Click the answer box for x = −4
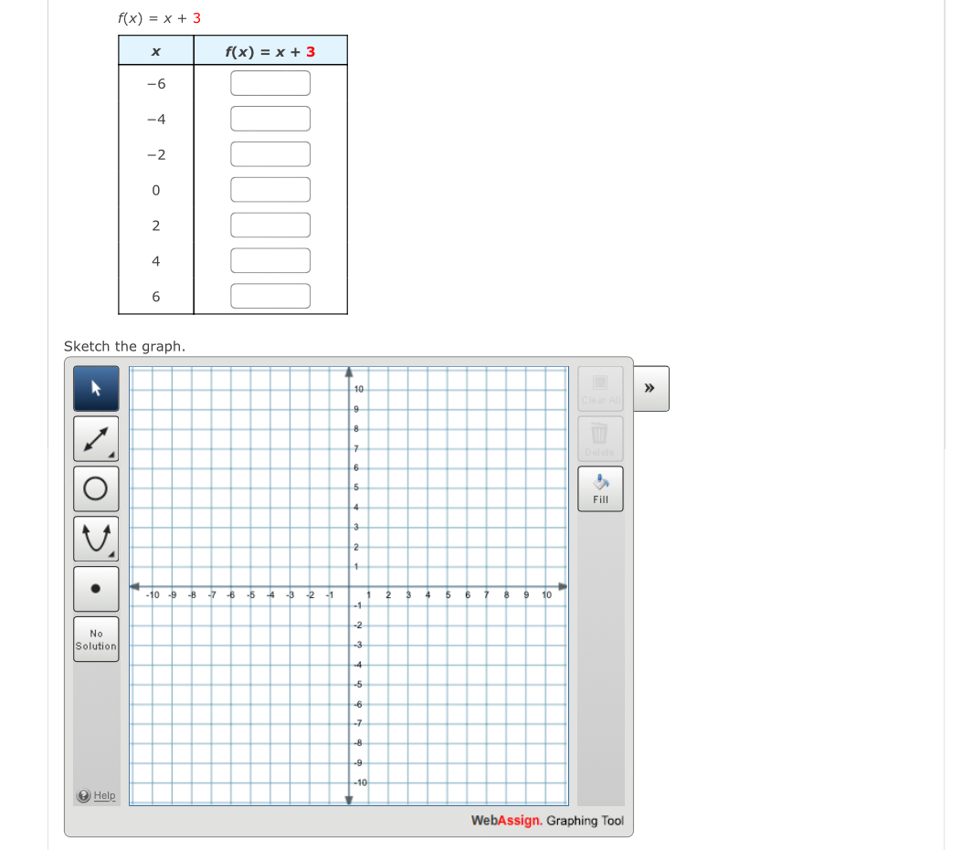Image resolution: width=961 pixels, height=850 pixels. point(270,118)
